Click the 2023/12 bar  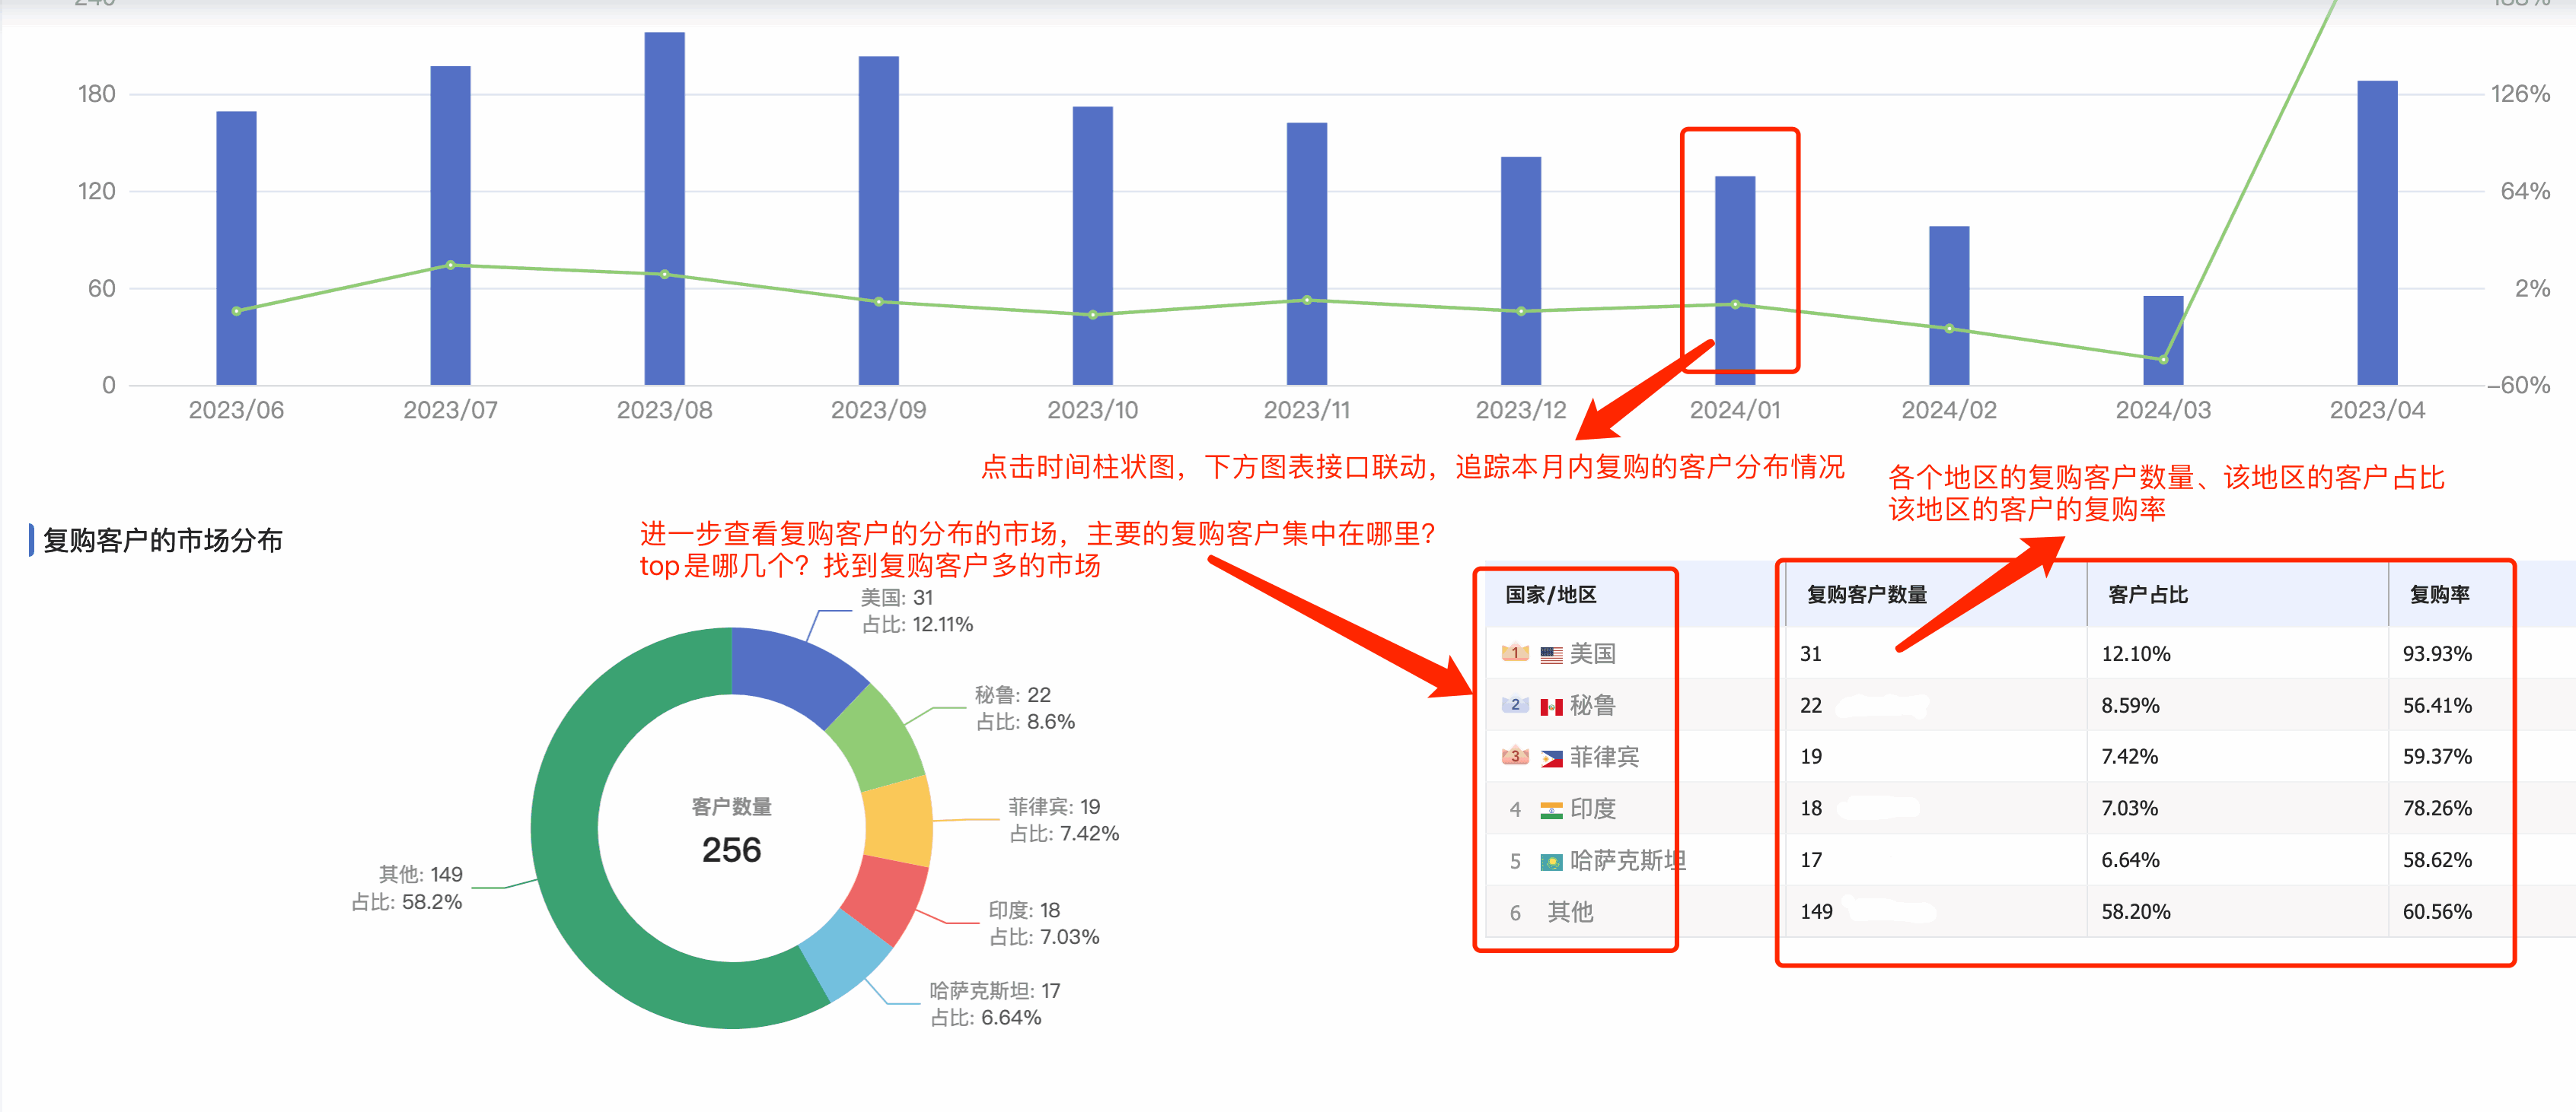[x=1520, y=271]
